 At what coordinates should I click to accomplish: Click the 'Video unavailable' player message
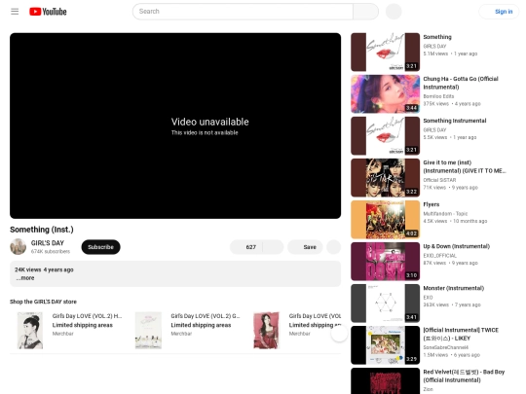210,122
